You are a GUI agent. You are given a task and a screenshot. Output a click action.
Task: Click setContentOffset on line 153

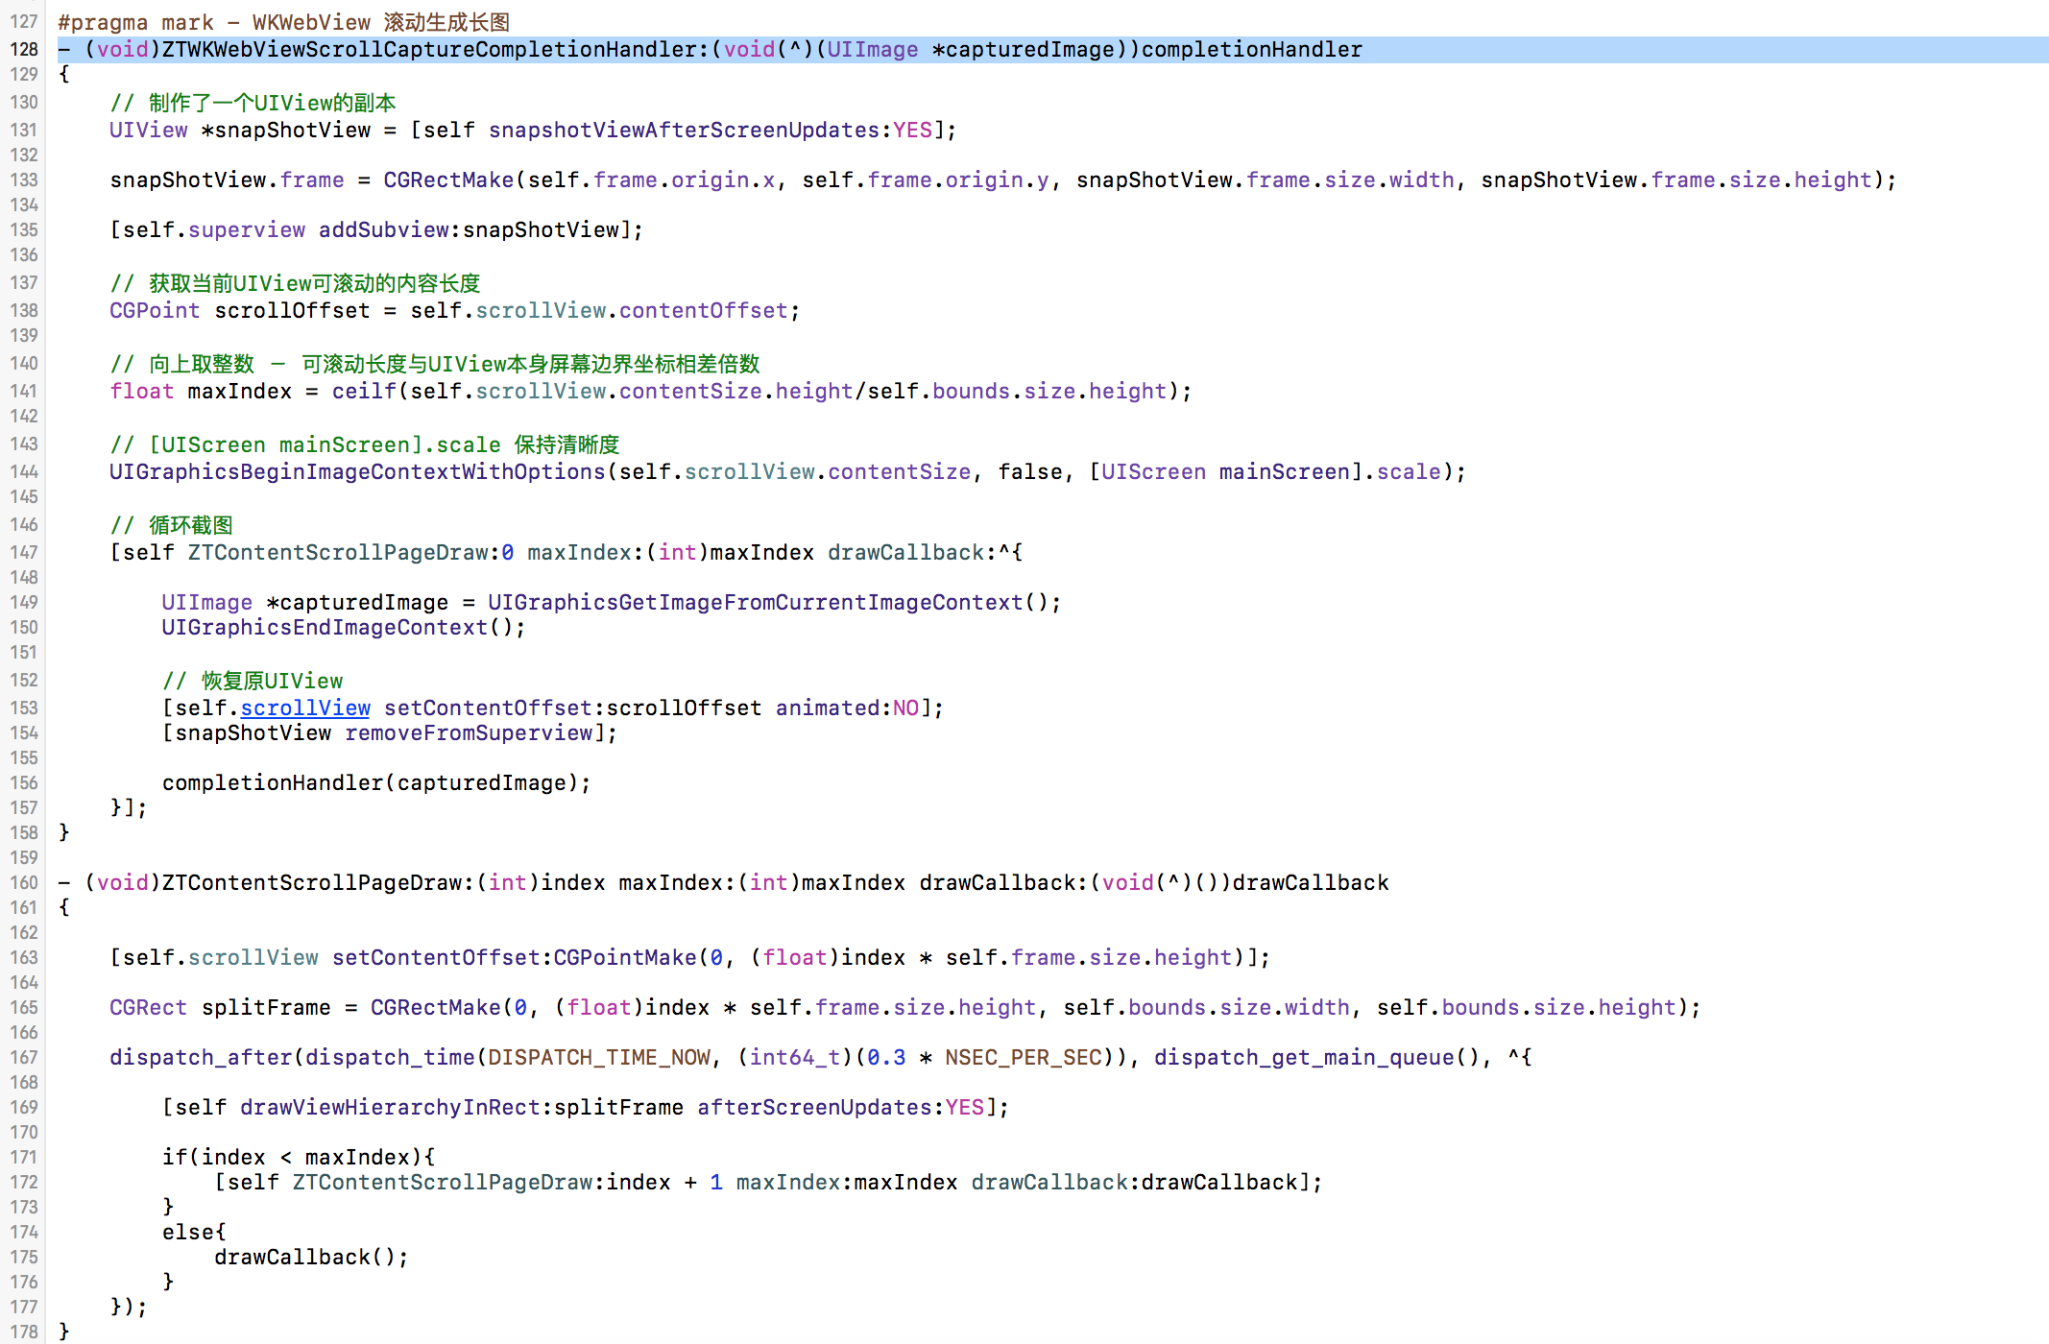(x=488, y=708)
